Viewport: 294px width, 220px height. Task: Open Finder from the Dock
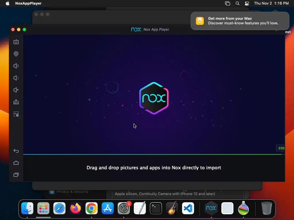(27, 208)
